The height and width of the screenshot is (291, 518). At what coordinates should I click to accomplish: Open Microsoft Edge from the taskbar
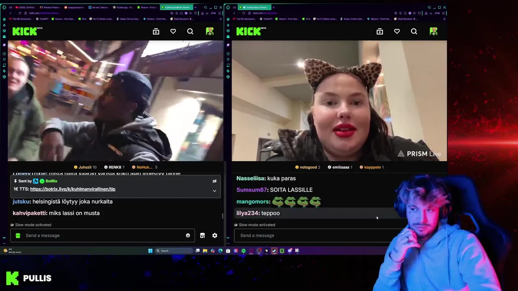pos(220,251)
